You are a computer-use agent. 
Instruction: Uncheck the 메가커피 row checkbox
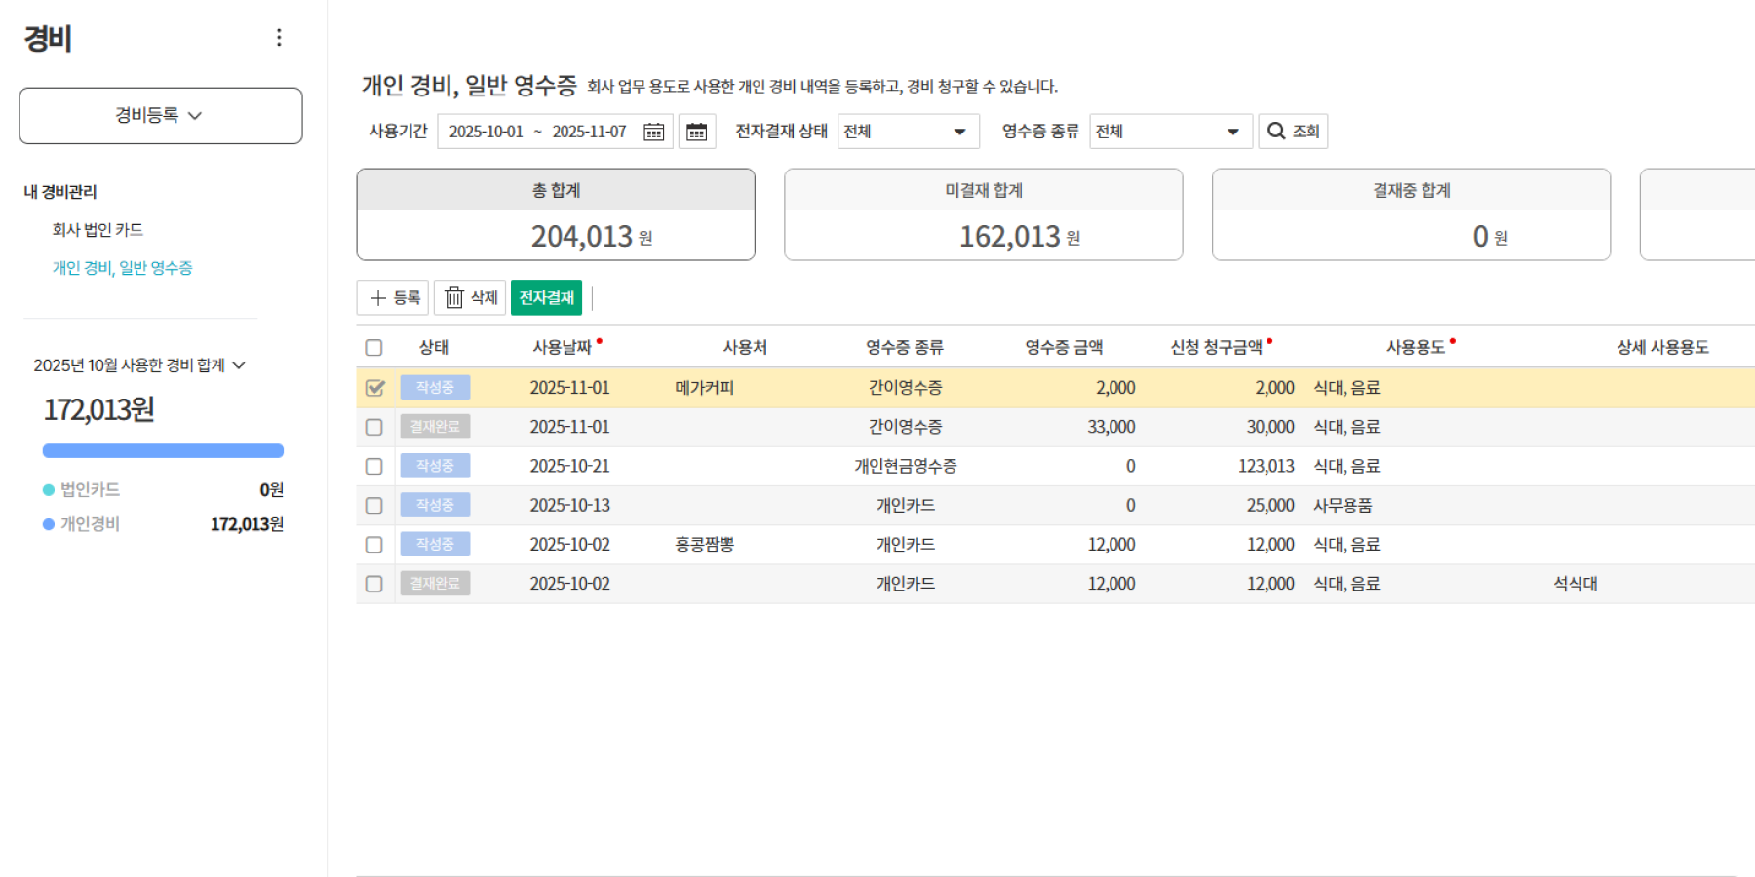[x=373, y=387]
